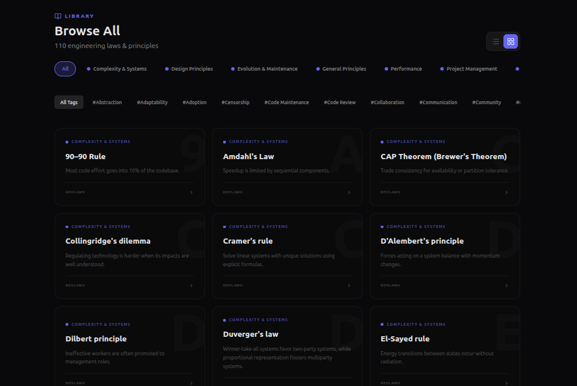Click chevron arrow on Cramer's rule card
This screenshot has width=577, height=386.
point(349,285)
